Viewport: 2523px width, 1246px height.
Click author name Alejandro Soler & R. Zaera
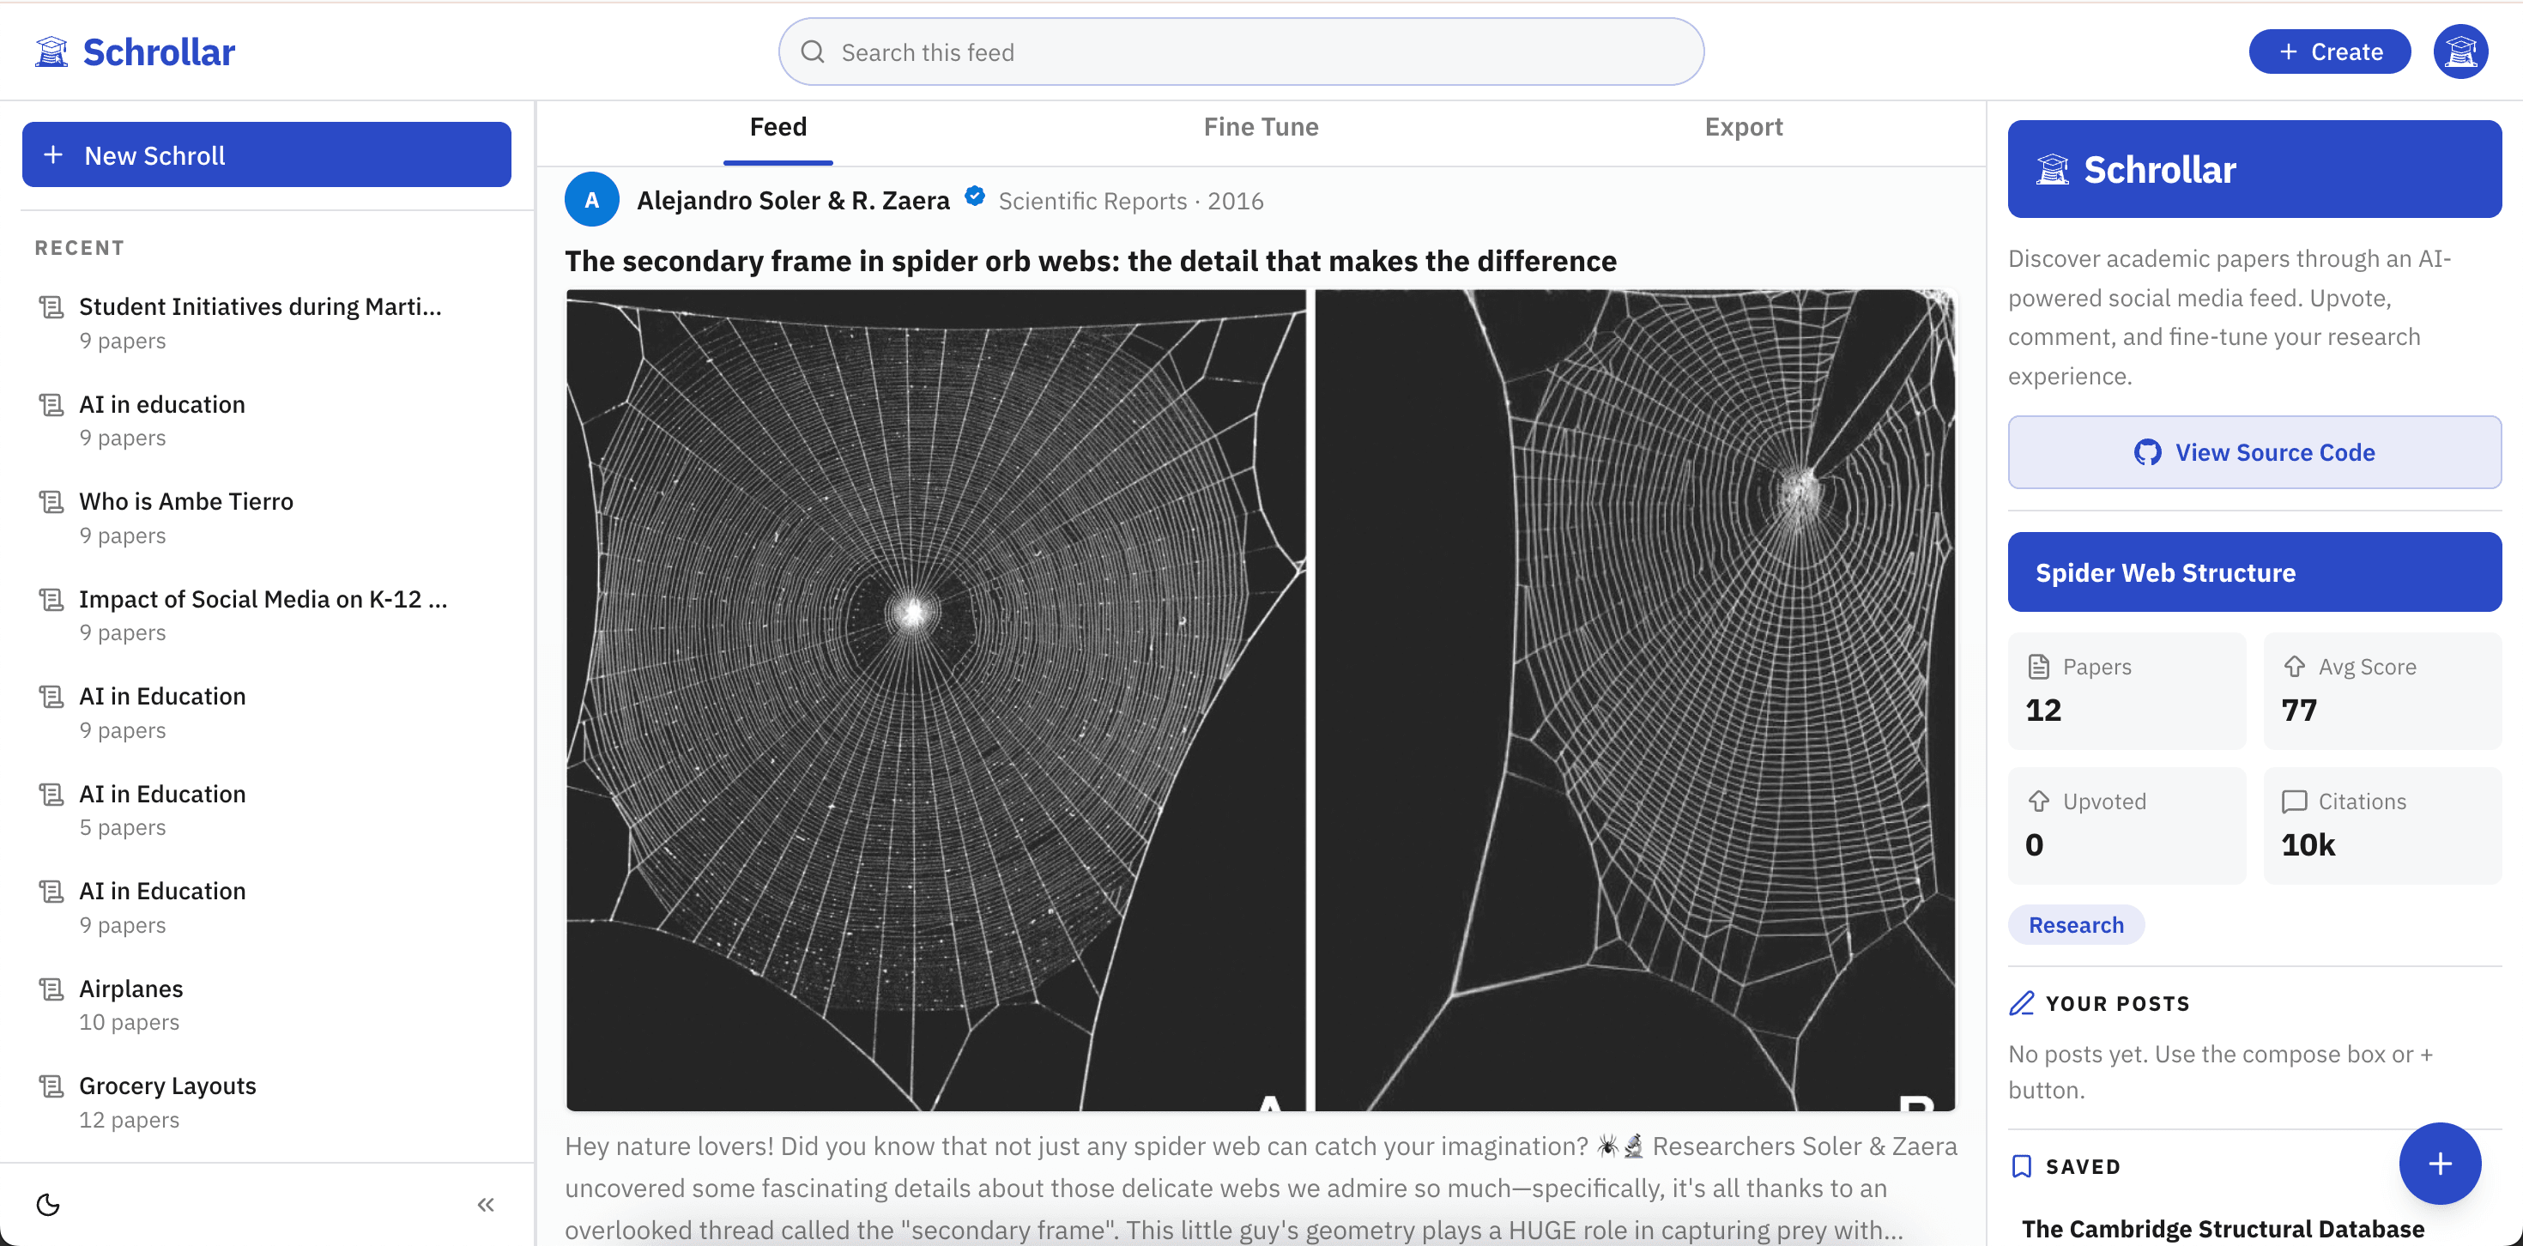(793, 201)
